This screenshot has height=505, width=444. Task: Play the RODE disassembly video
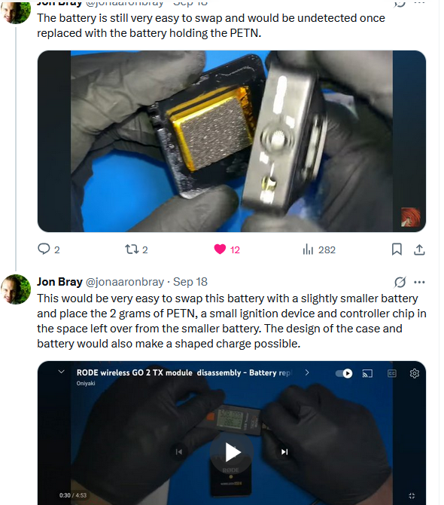point(232,451)
